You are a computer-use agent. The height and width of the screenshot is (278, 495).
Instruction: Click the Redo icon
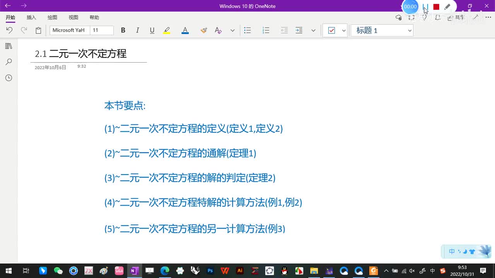24,30
